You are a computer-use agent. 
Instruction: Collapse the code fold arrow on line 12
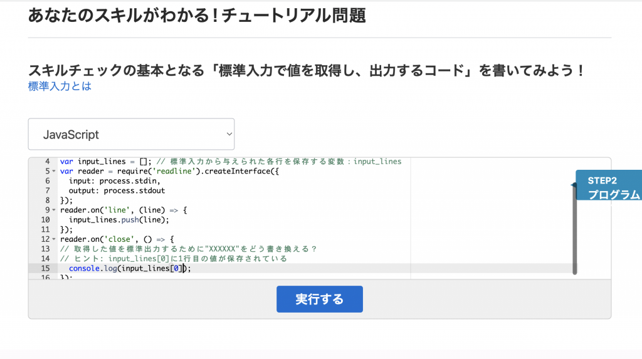(x=54, y=239)
